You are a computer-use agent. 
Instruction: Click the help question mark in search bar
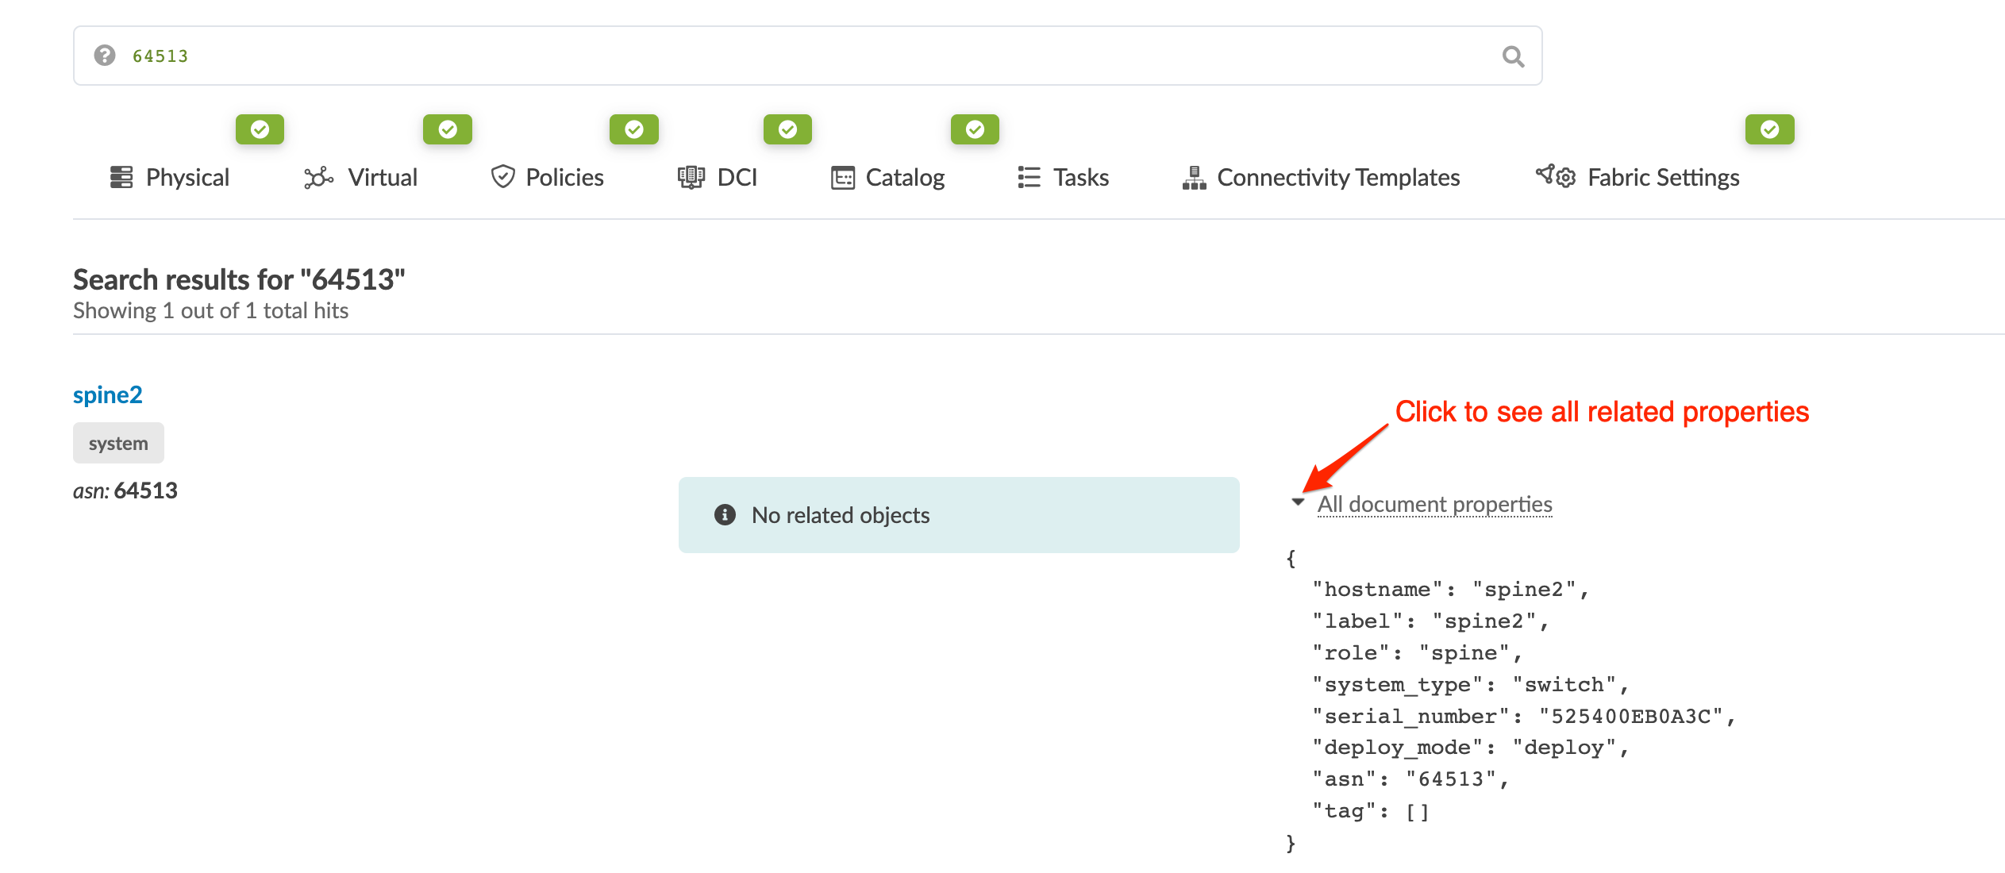click(x=104, y=56)
